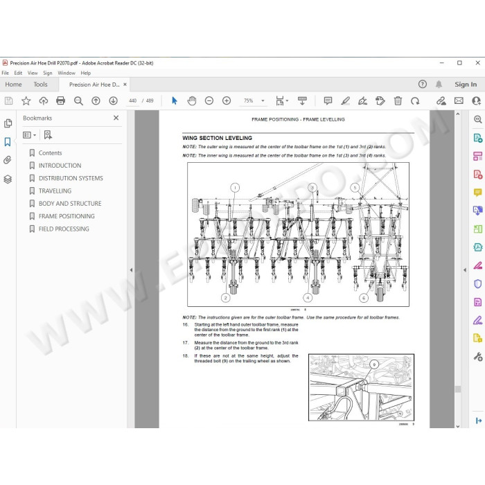Click the Save file icon
The width and height of the screenshot is (485, 485).
click(x=8, y=101)
